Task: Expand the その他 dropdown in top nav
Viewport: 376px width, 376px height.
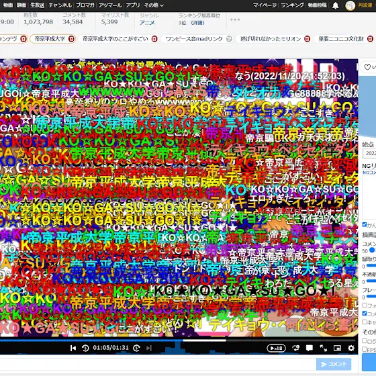Action: (x=154, y=5)
